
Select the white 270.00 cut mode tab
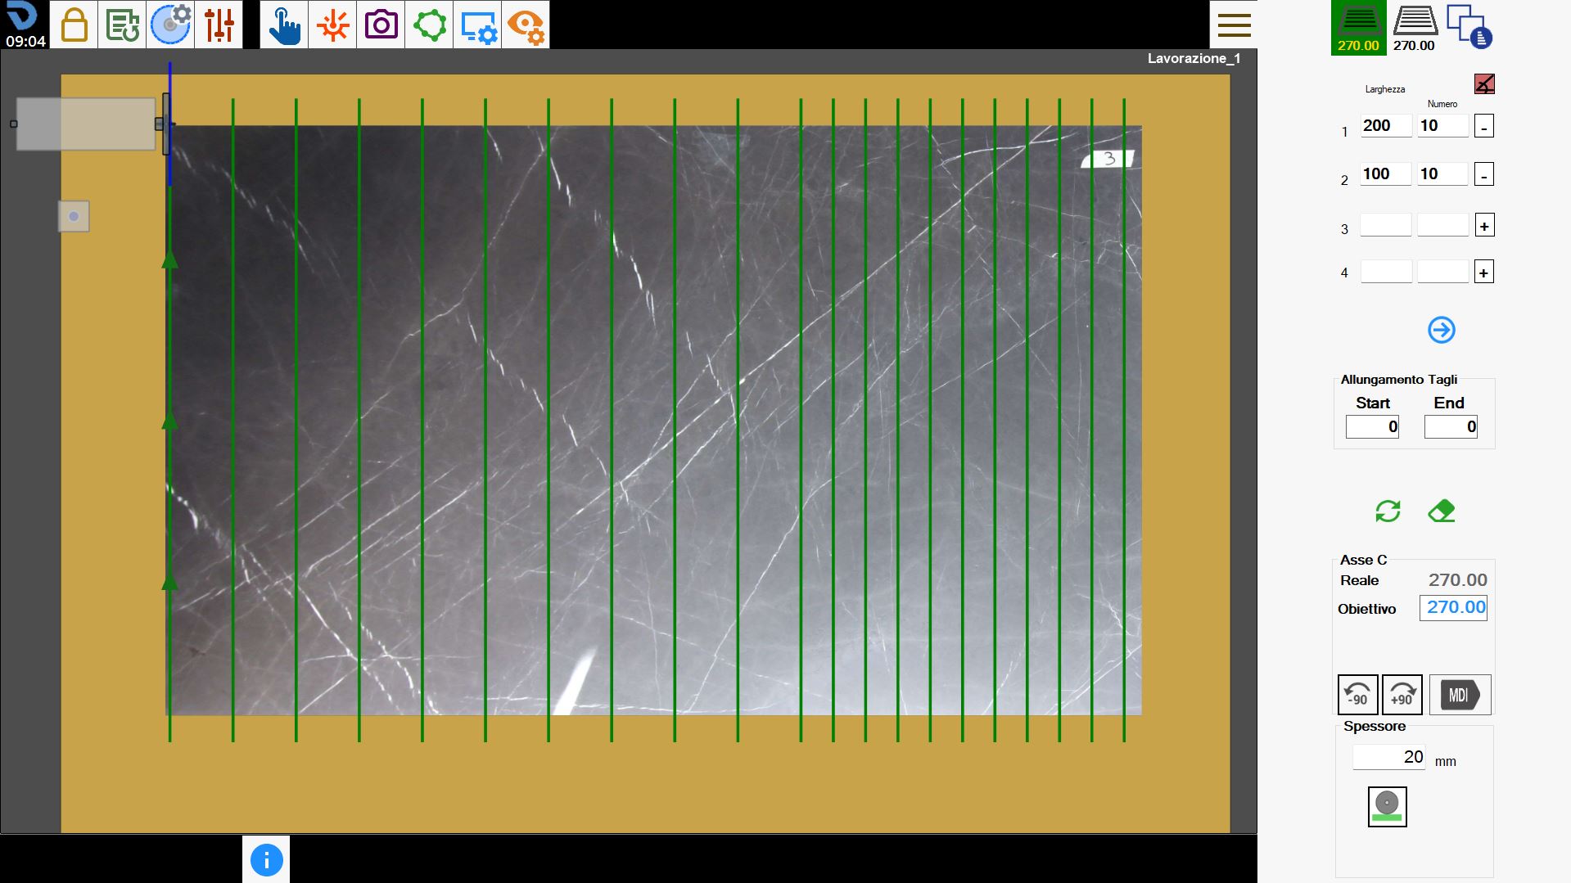coord(1415,28)
